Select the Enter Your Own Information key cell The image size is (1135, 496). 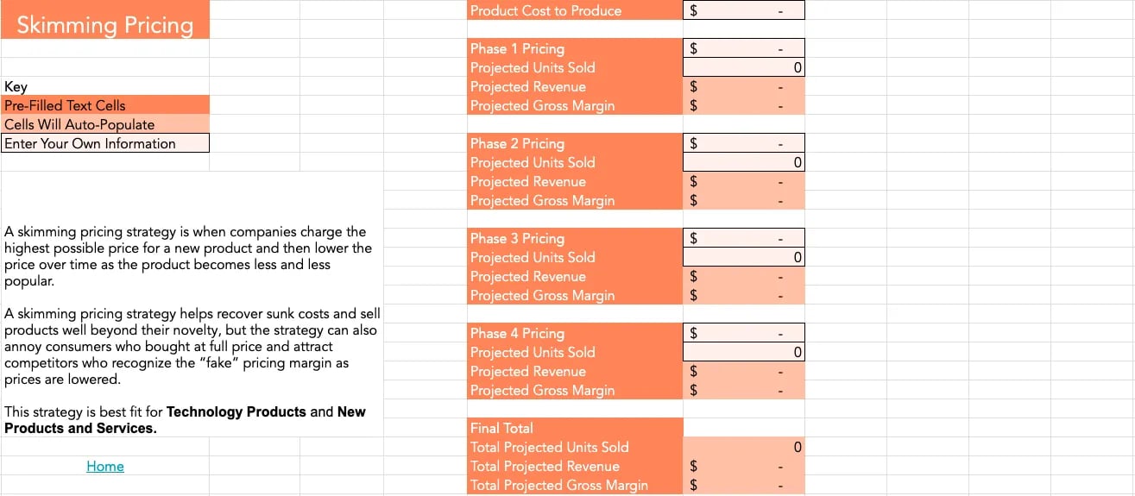point(104,143)
